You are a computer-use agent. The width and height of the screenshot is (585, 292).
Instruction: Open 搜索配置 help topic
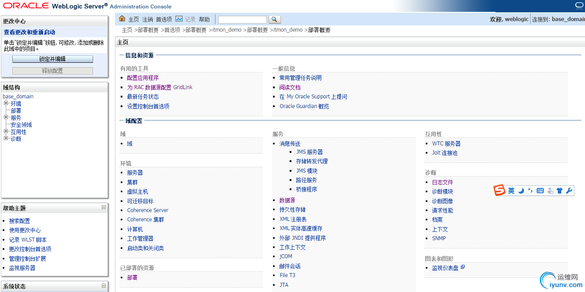pos(20,221)
